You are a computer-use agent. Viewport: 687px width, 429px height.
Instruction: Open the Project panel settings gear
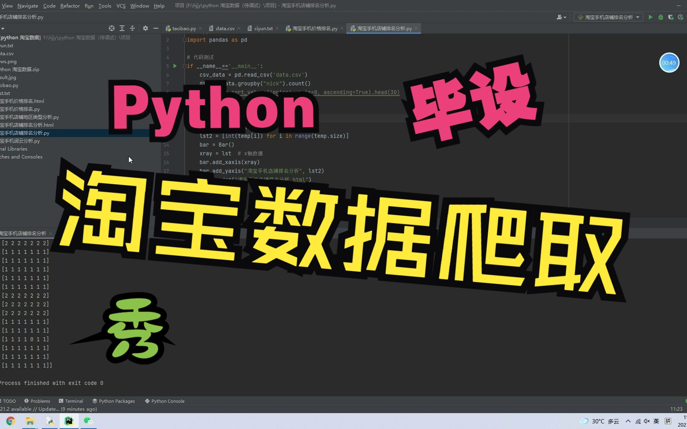coord(145,28)
